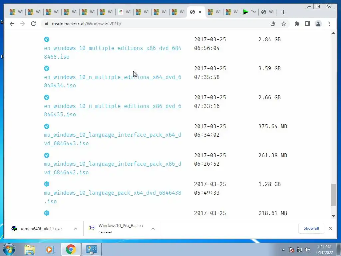Download mu_windows_10_language_interface_pack_x64 ISO
341x256 pixels.
coord(113,139)
